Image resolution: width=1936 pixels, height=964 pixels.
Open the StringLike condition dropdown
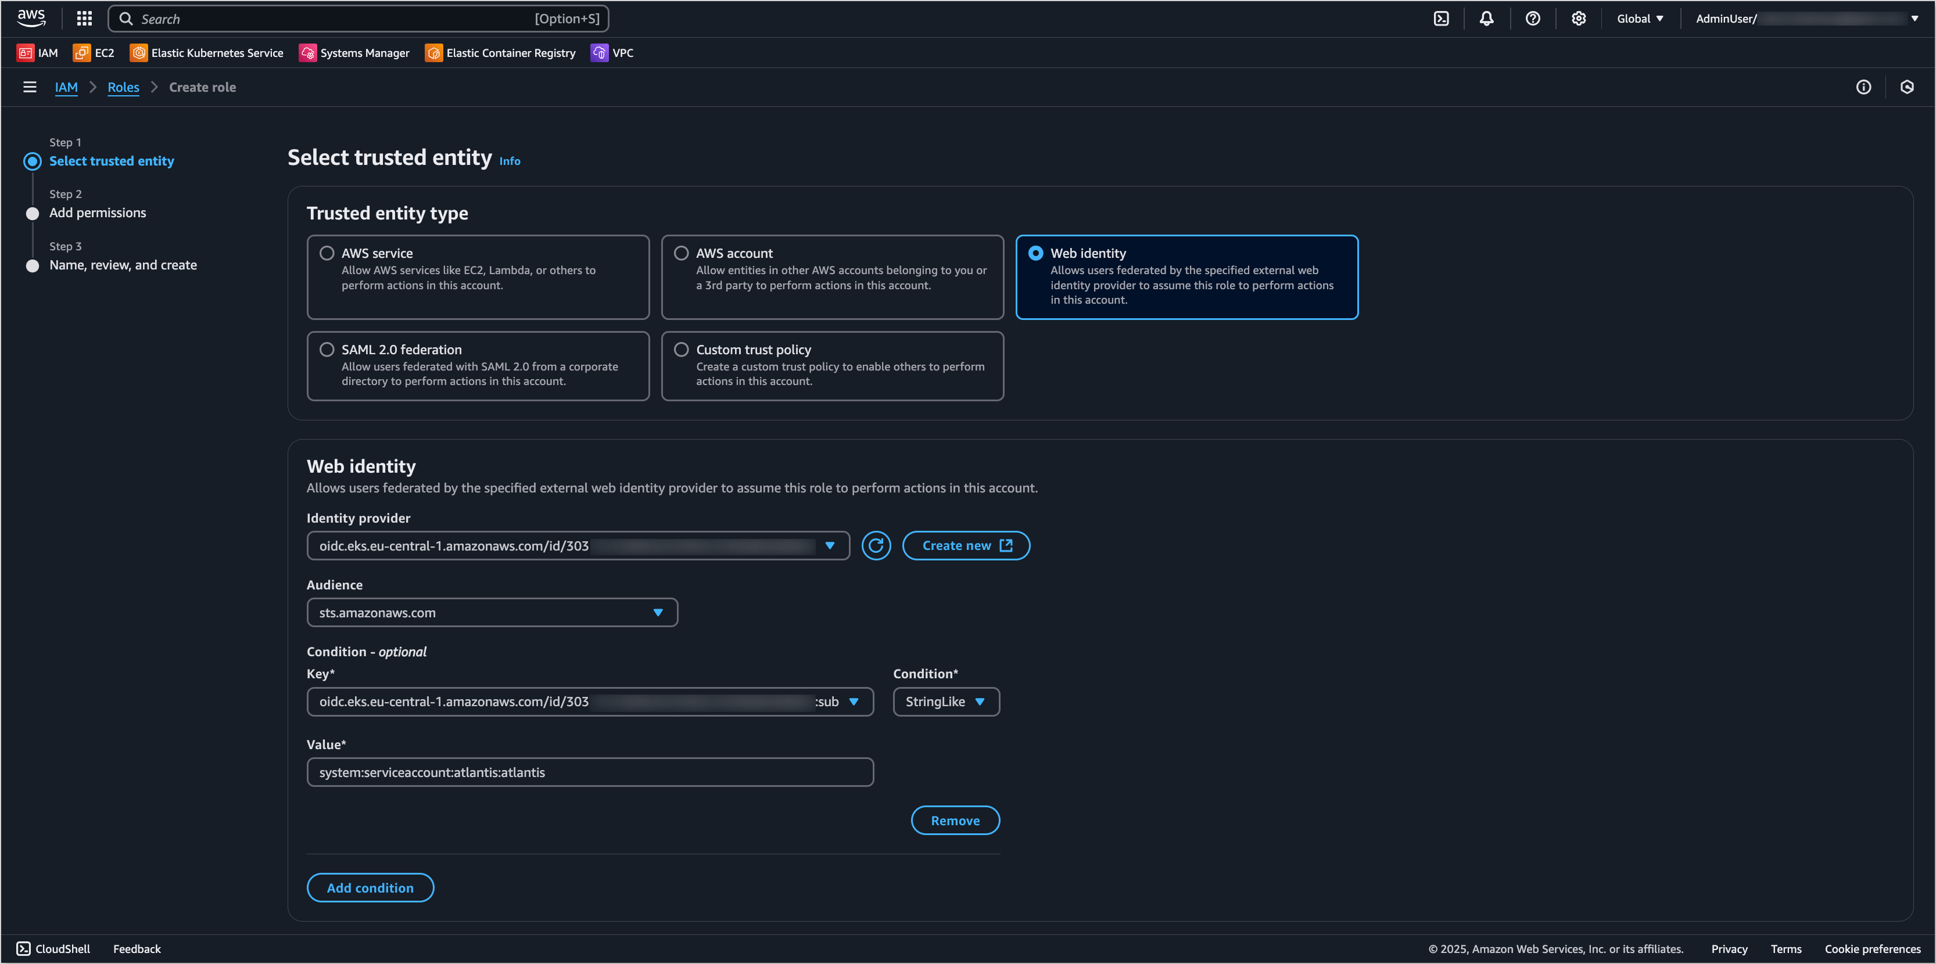[x=945, y=702]
